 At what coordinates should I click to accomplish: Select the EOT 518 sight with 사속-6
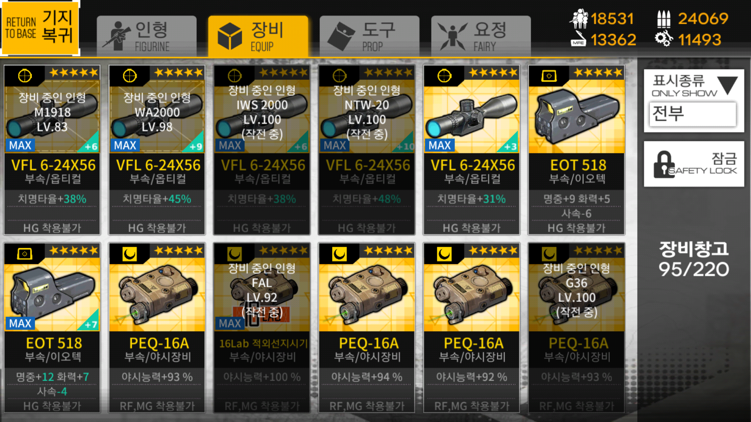[577, 150]
